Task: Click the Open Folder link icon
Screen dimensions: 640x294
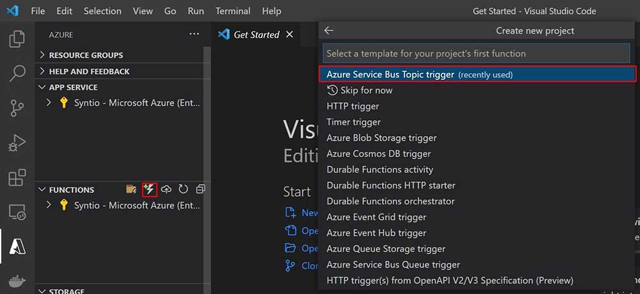Action: [x=290, y=248]
